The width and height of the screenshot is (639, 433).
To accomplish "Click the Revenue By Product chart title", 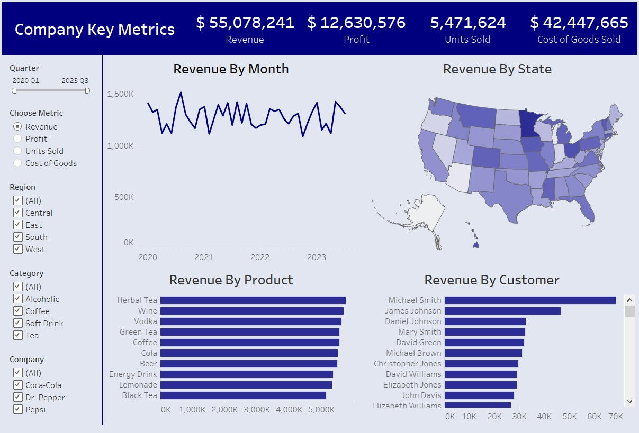I will [x=231, y=280].
